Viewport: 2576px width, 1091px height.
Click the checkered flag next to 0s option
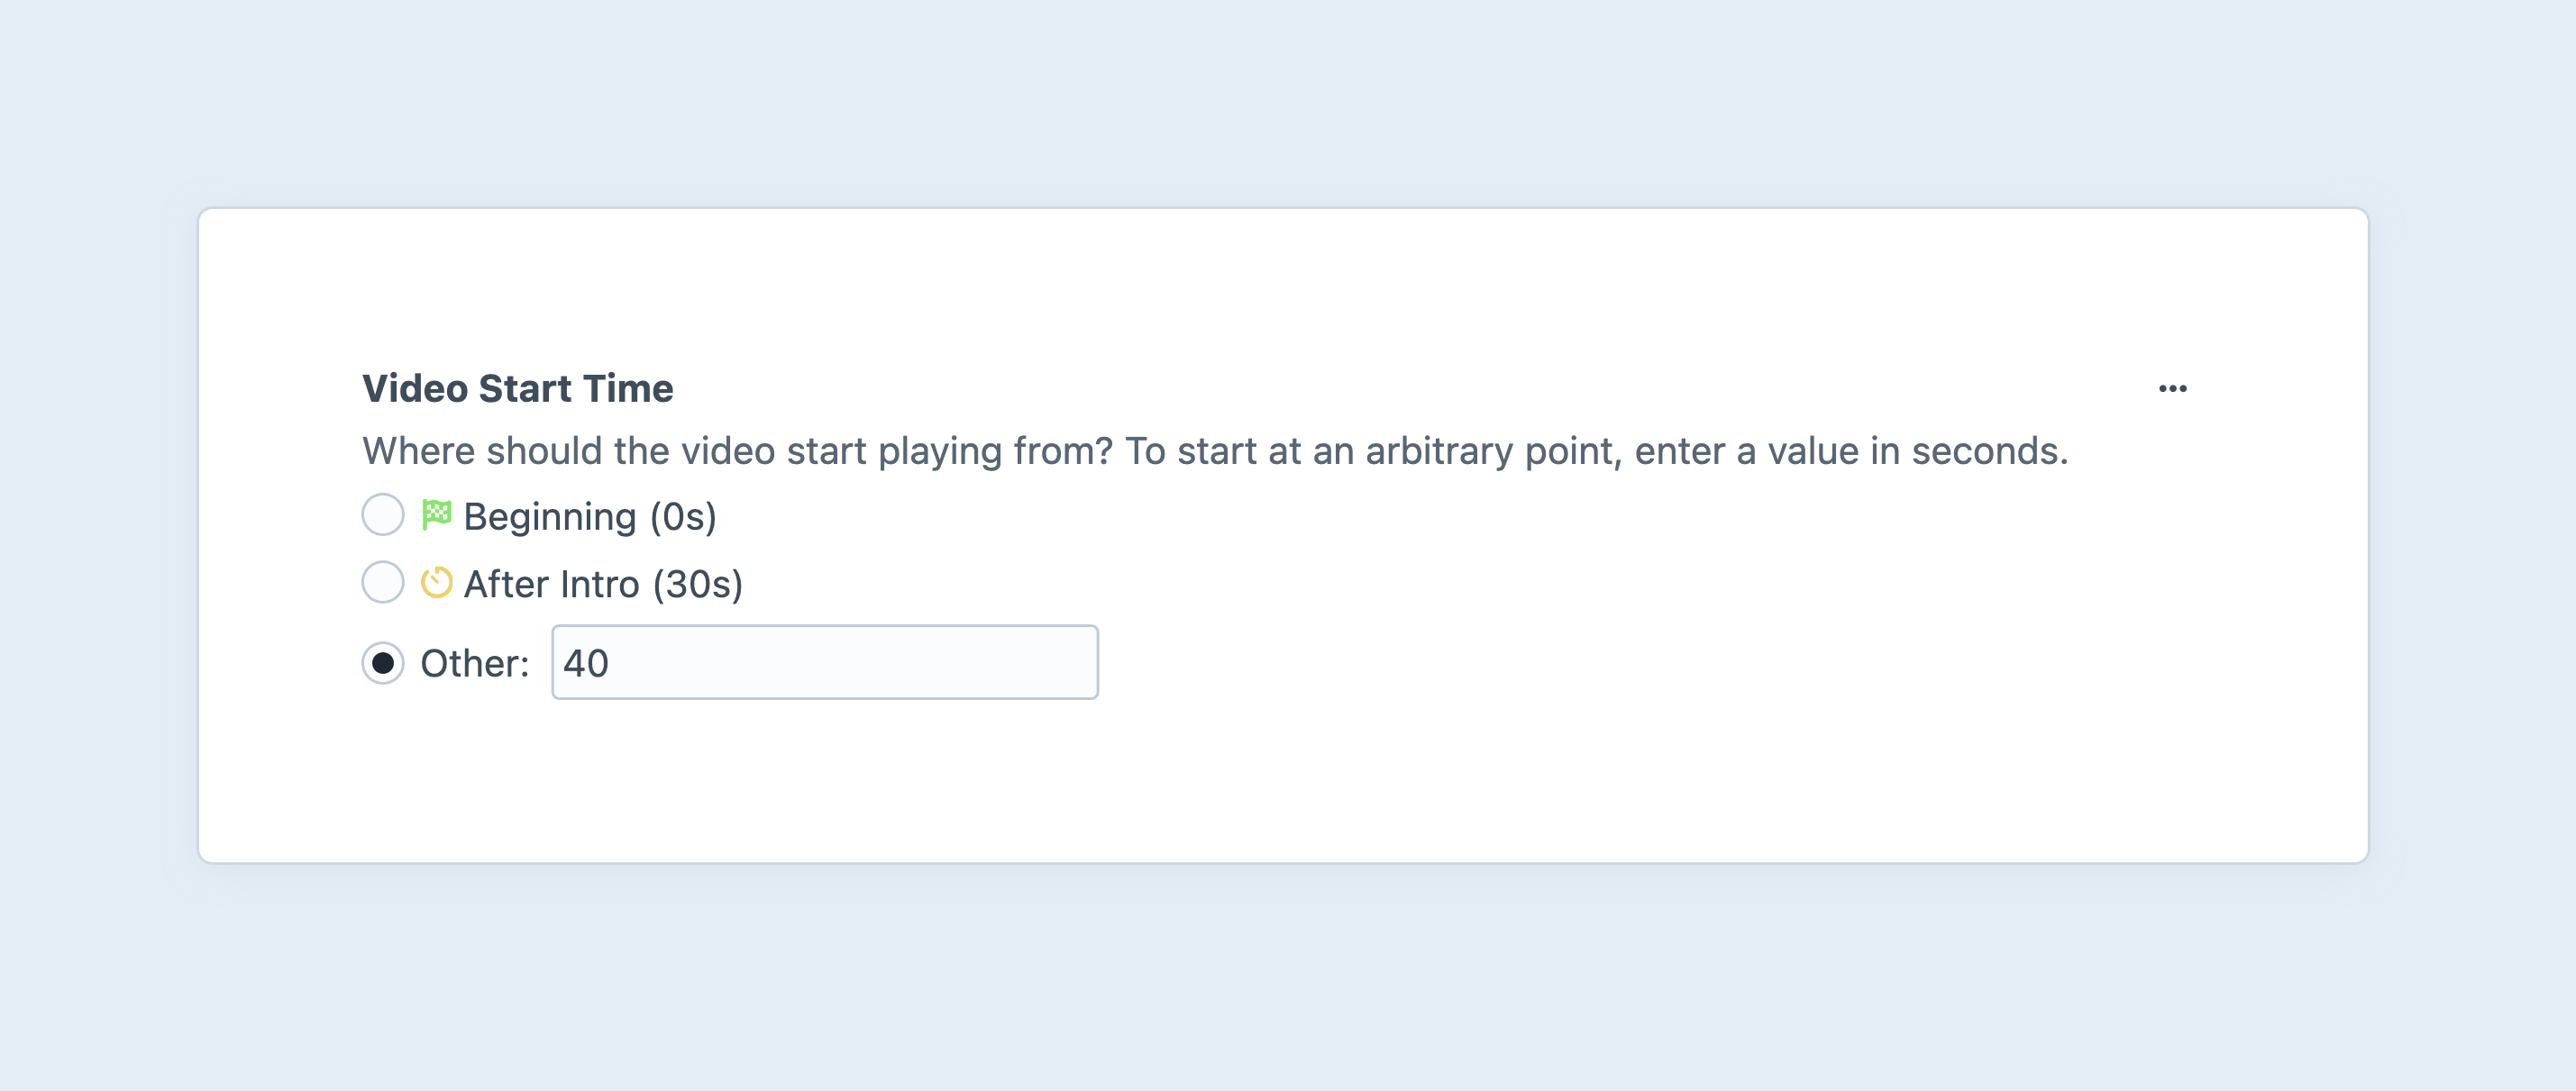(x=437, y=514)
